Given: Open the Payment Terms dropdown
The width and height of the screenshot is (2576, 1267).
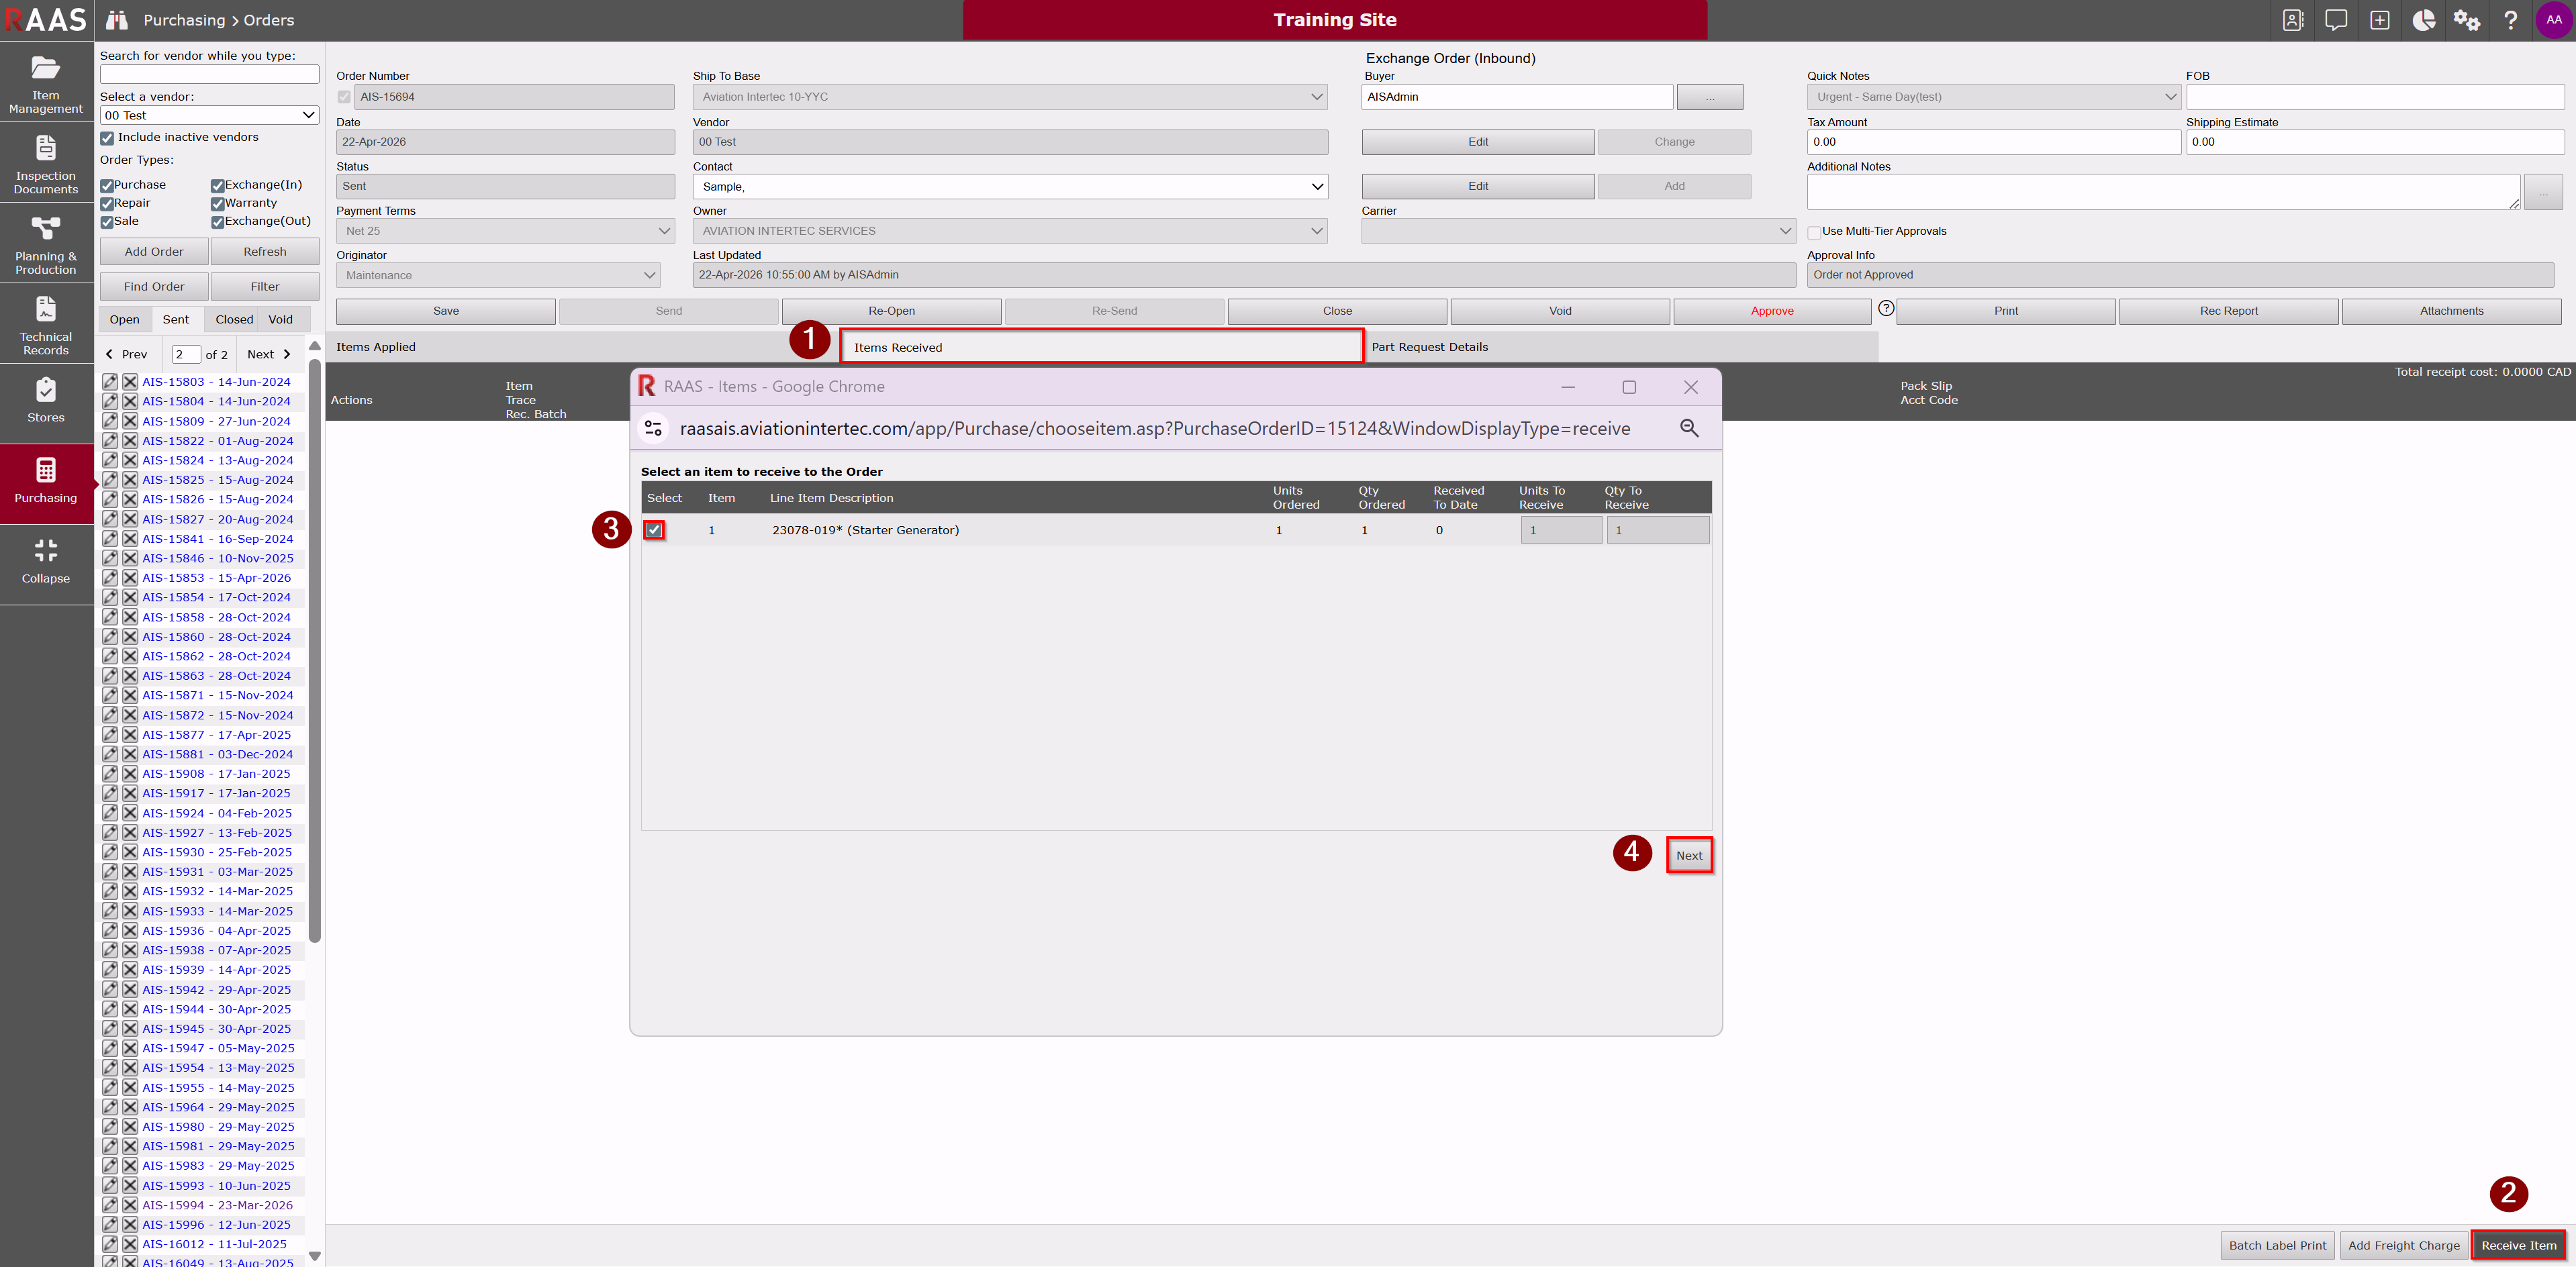Looking at the screenshot, I should [x=505, y=231].
